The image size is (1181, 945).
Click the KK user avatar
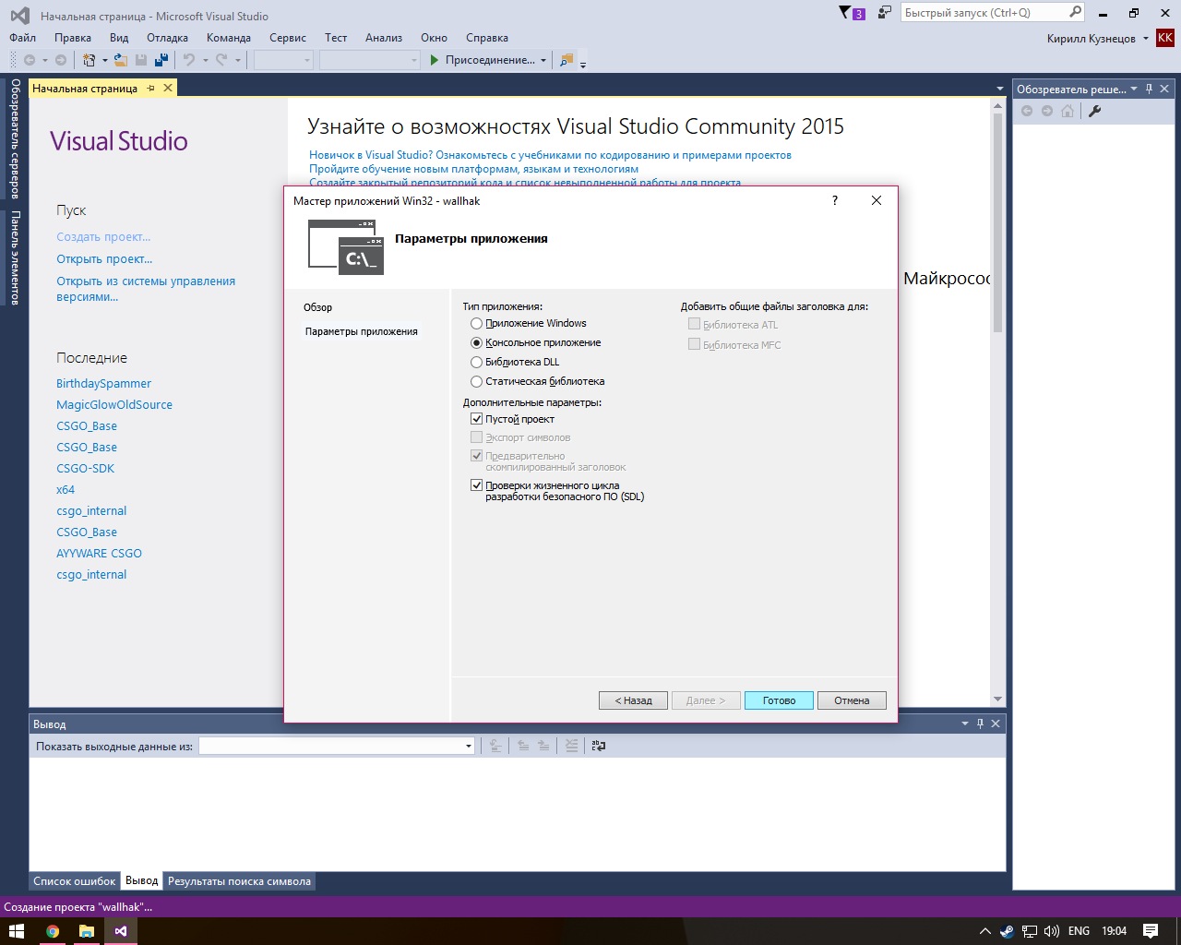point(1165,38)
